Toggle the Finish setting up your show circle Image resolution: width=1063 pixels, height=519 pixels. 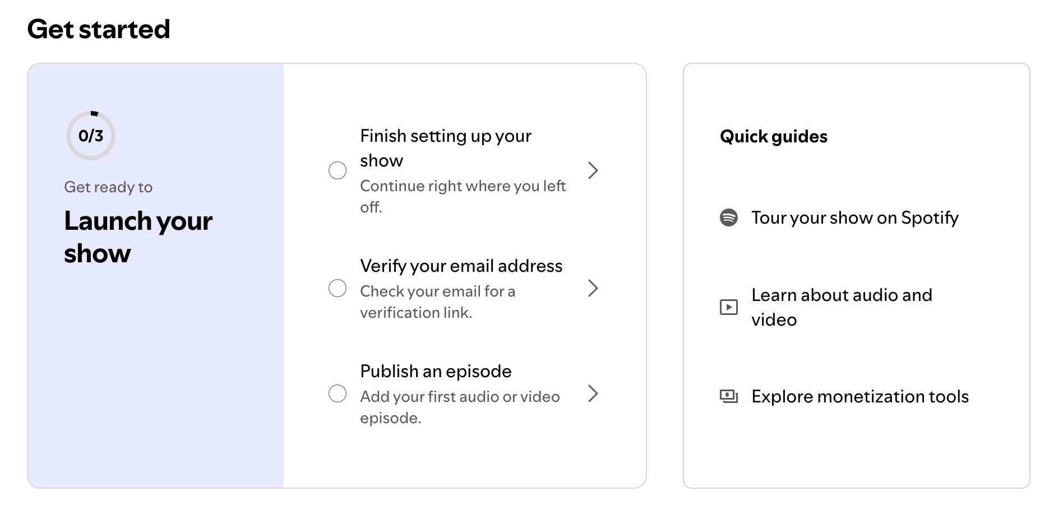pos(337,170)
